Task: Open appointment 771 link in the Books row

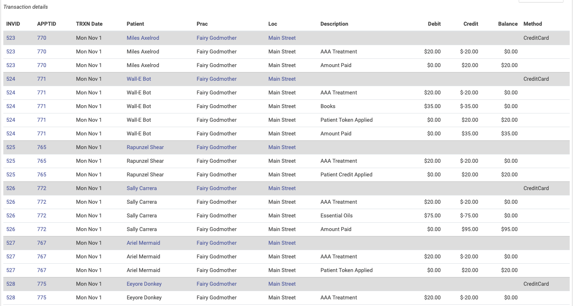Action: click(x=42, y=106)
